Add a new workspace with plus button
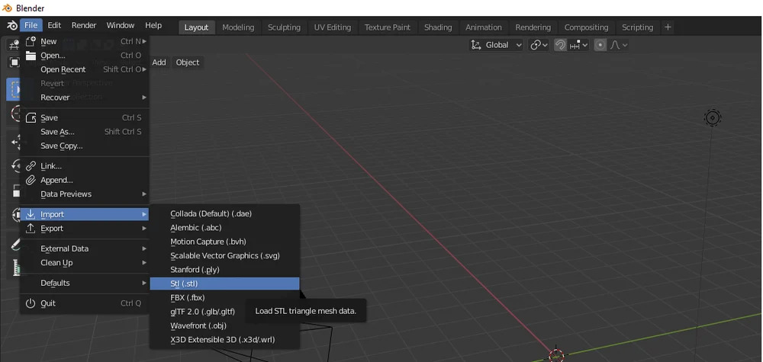 (668, 27)
